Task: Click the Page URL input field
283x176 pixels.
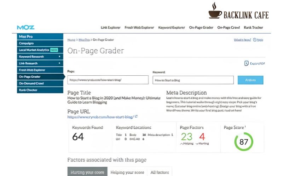Action: (108, 80)
